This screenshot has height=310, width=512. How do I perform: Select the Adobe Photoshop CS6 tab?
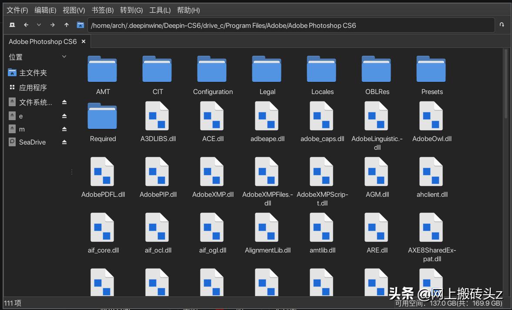(42, 41)
